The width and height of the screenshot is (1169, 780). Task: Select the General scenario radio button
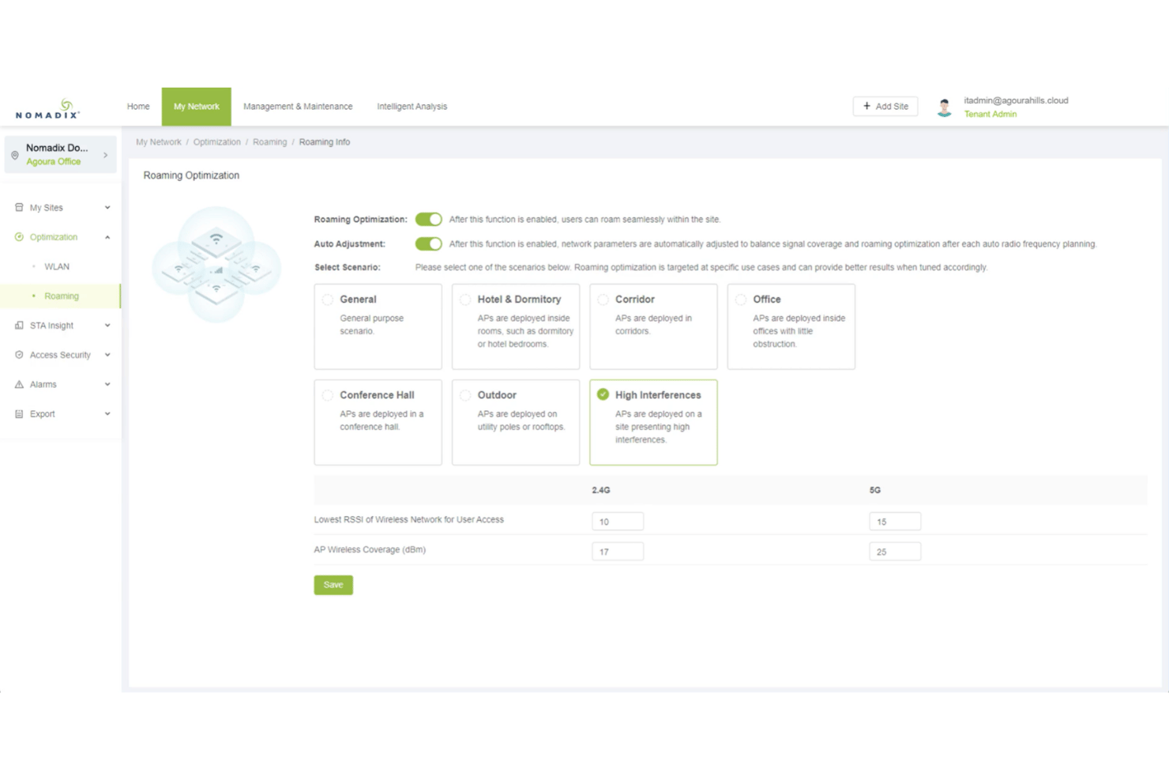click(328, 300)
